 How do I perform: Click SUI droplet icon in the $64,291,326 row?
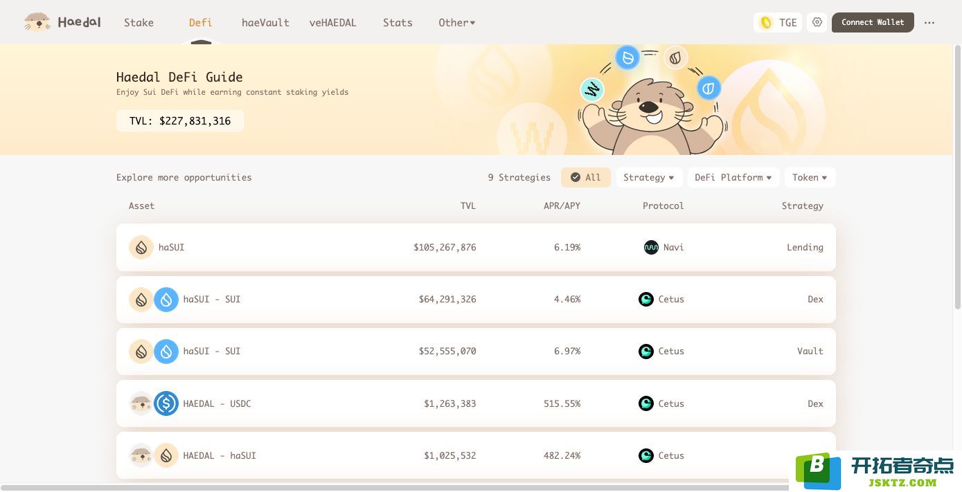pos(166,299)
